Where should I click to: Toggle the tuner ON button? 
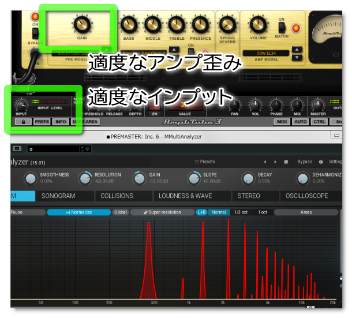154,114
